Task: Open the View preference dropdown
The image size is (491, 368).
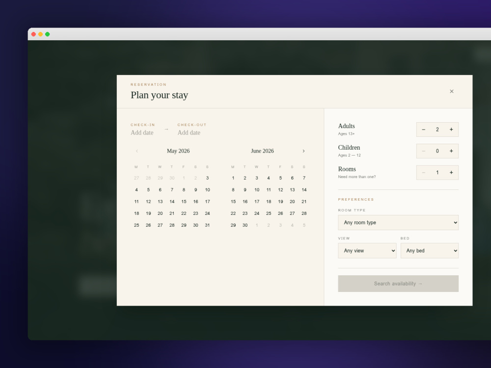Action: click(x=367, y=251)
